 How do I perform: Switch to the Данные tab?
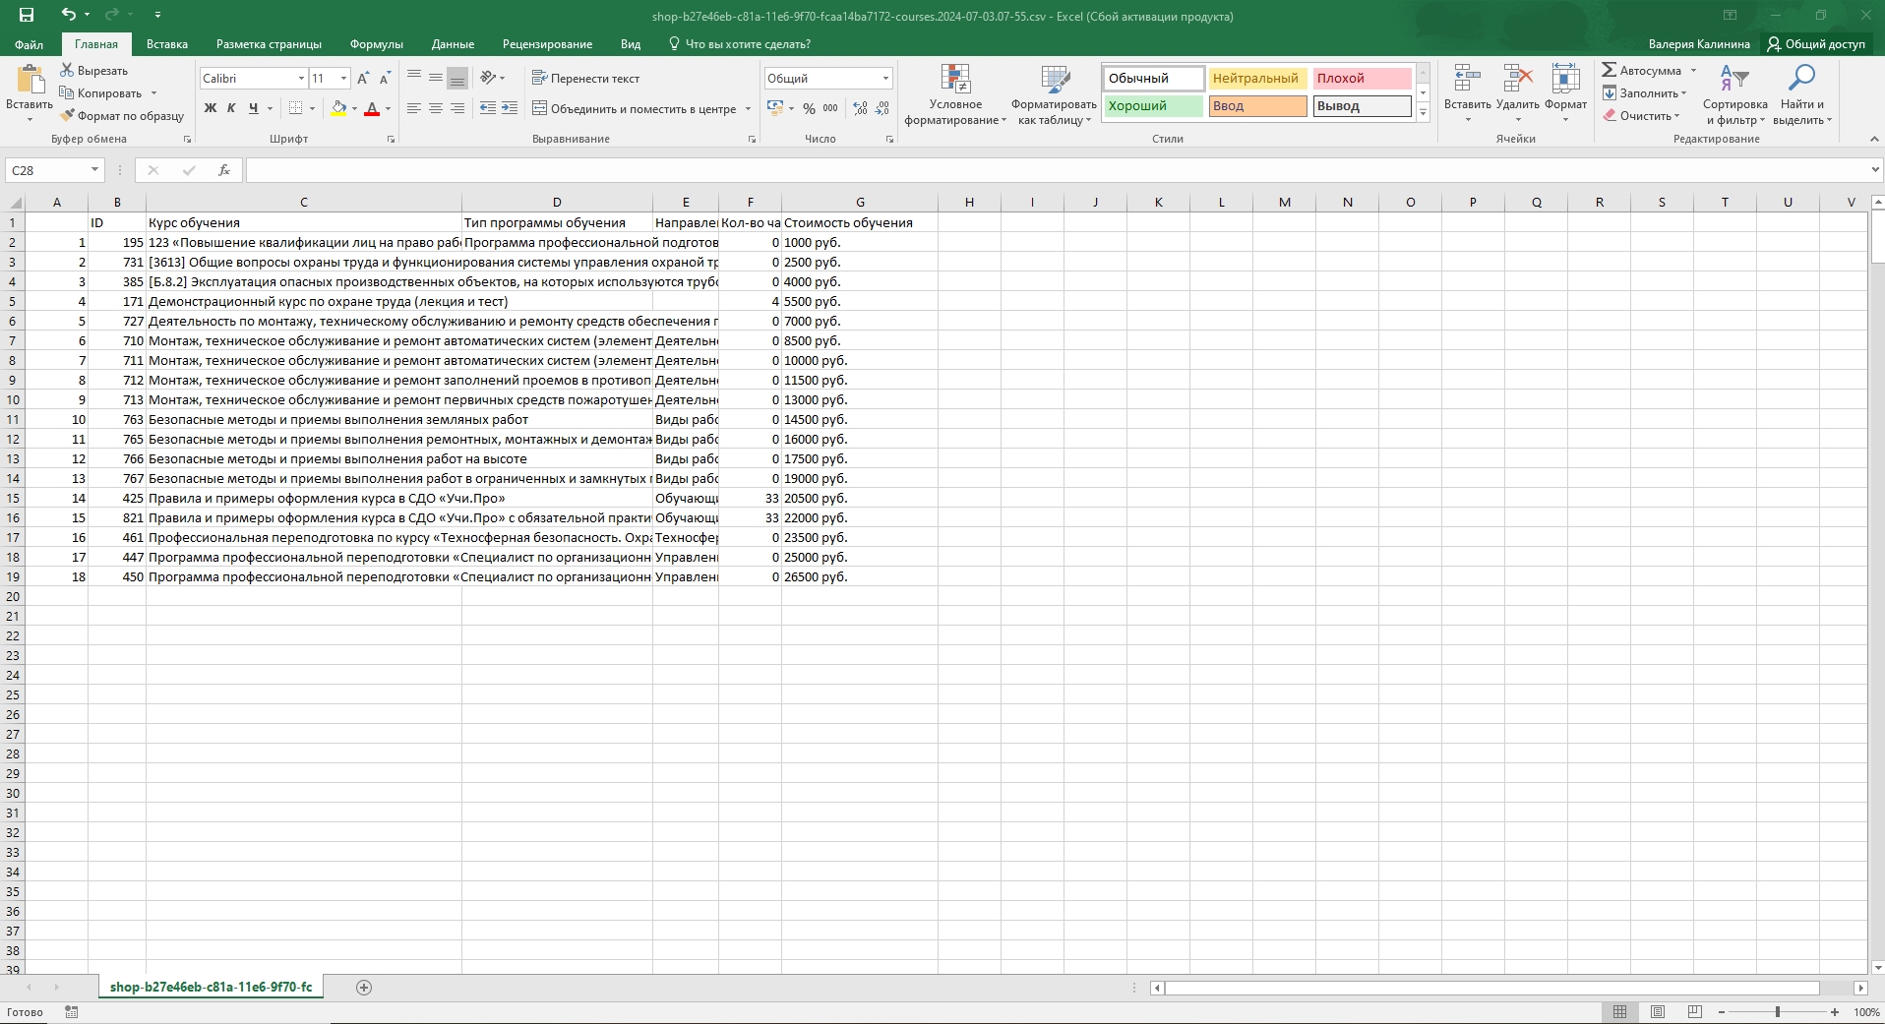tap(453, 44)
